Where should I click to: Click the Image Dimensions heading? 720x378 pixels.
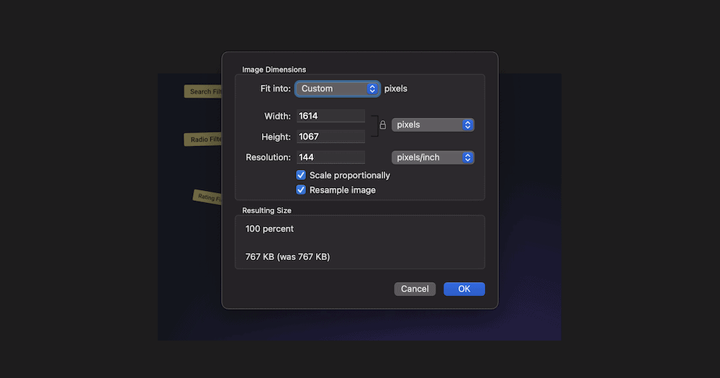click(x=274, y=69)
